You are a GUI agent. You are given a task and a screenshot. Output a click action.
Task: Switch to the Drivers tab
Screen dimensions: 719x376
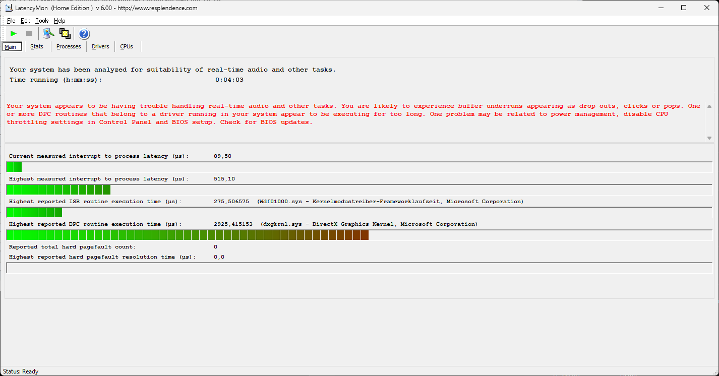100,46
